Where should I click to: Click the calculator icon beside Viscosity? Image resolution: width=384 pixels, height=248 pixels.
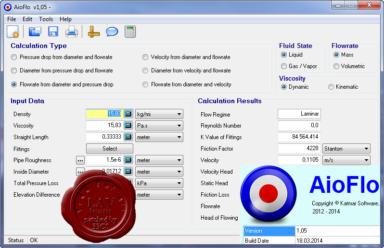click(128, 125)
